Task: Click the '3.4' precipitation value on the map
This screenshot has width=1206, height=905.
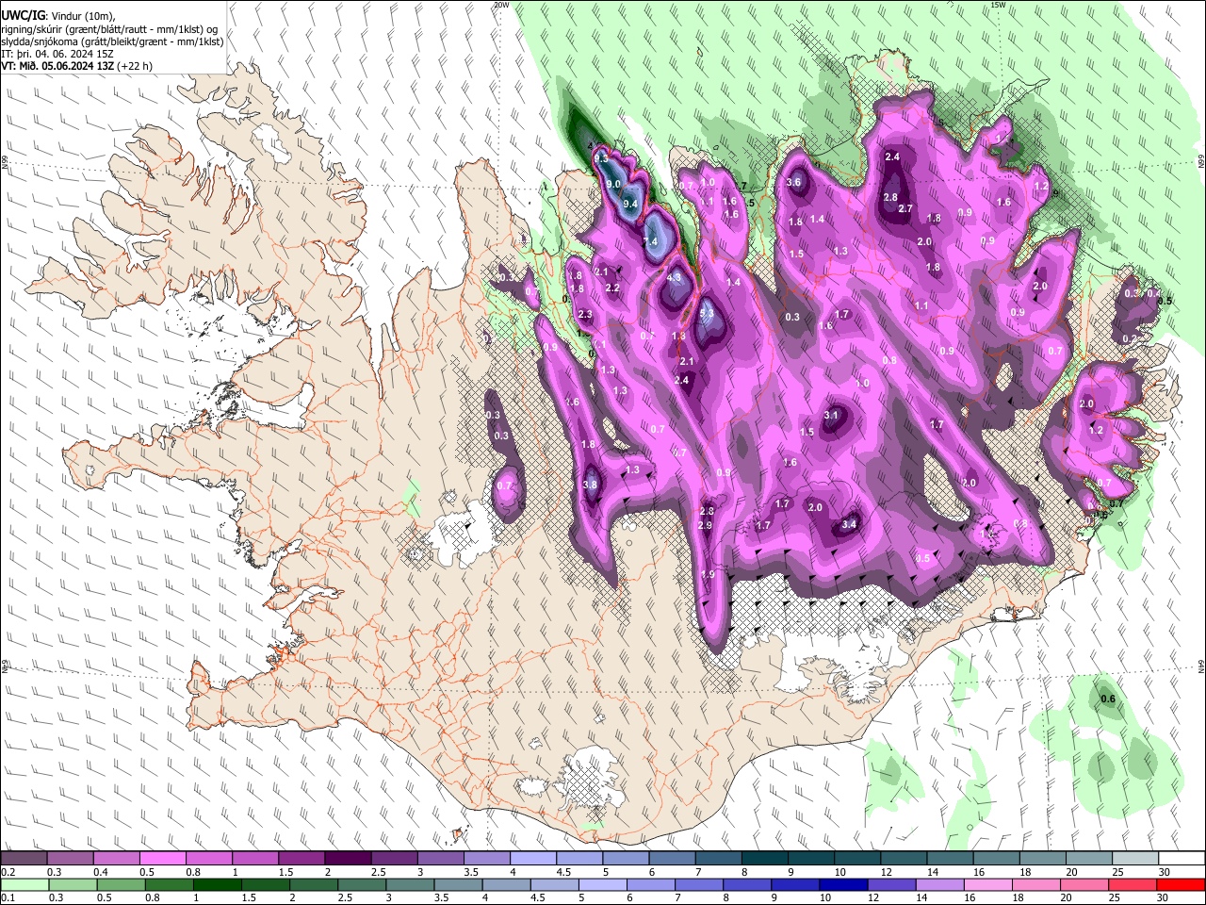Action: tap(849, 524)
